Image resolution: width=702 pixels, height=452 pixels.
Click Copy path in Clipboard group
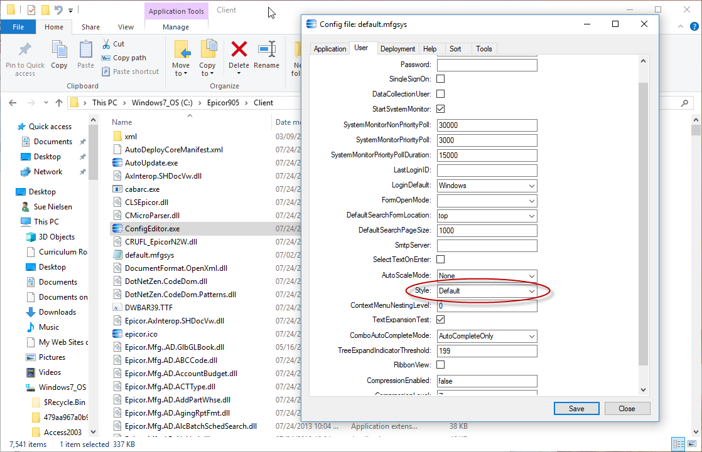[124, 58]
